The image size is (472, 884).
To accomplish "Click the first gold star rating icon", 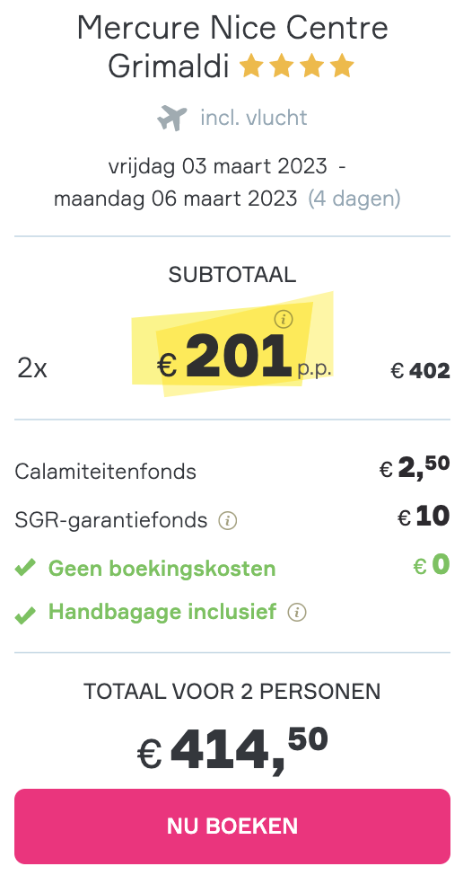I will click(251, 66).
